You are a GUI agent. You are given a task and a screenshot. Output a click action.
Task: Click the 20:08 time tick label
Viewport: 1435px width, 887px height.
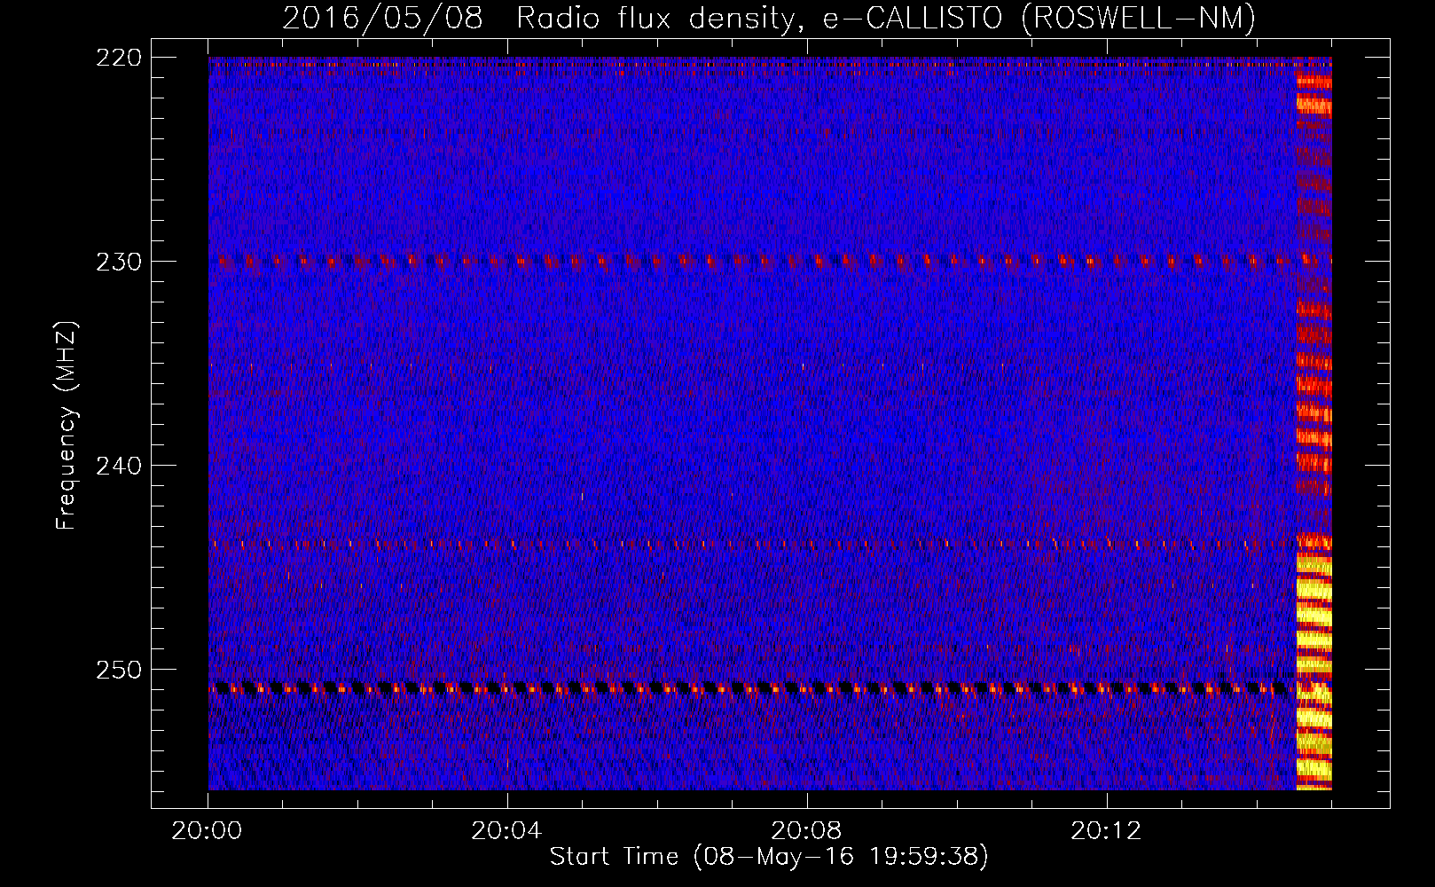(x=806, y=831)
